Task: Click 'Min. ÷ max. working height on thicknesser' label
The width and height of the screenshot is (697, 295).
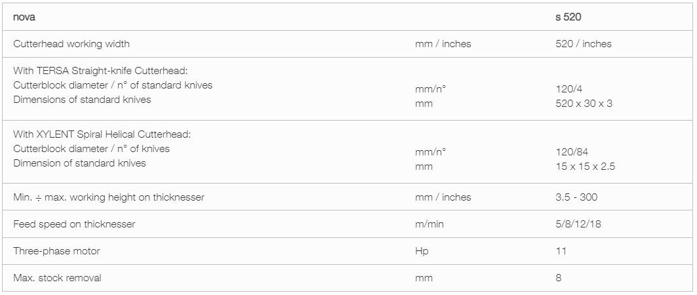Action: click(109, 197)
